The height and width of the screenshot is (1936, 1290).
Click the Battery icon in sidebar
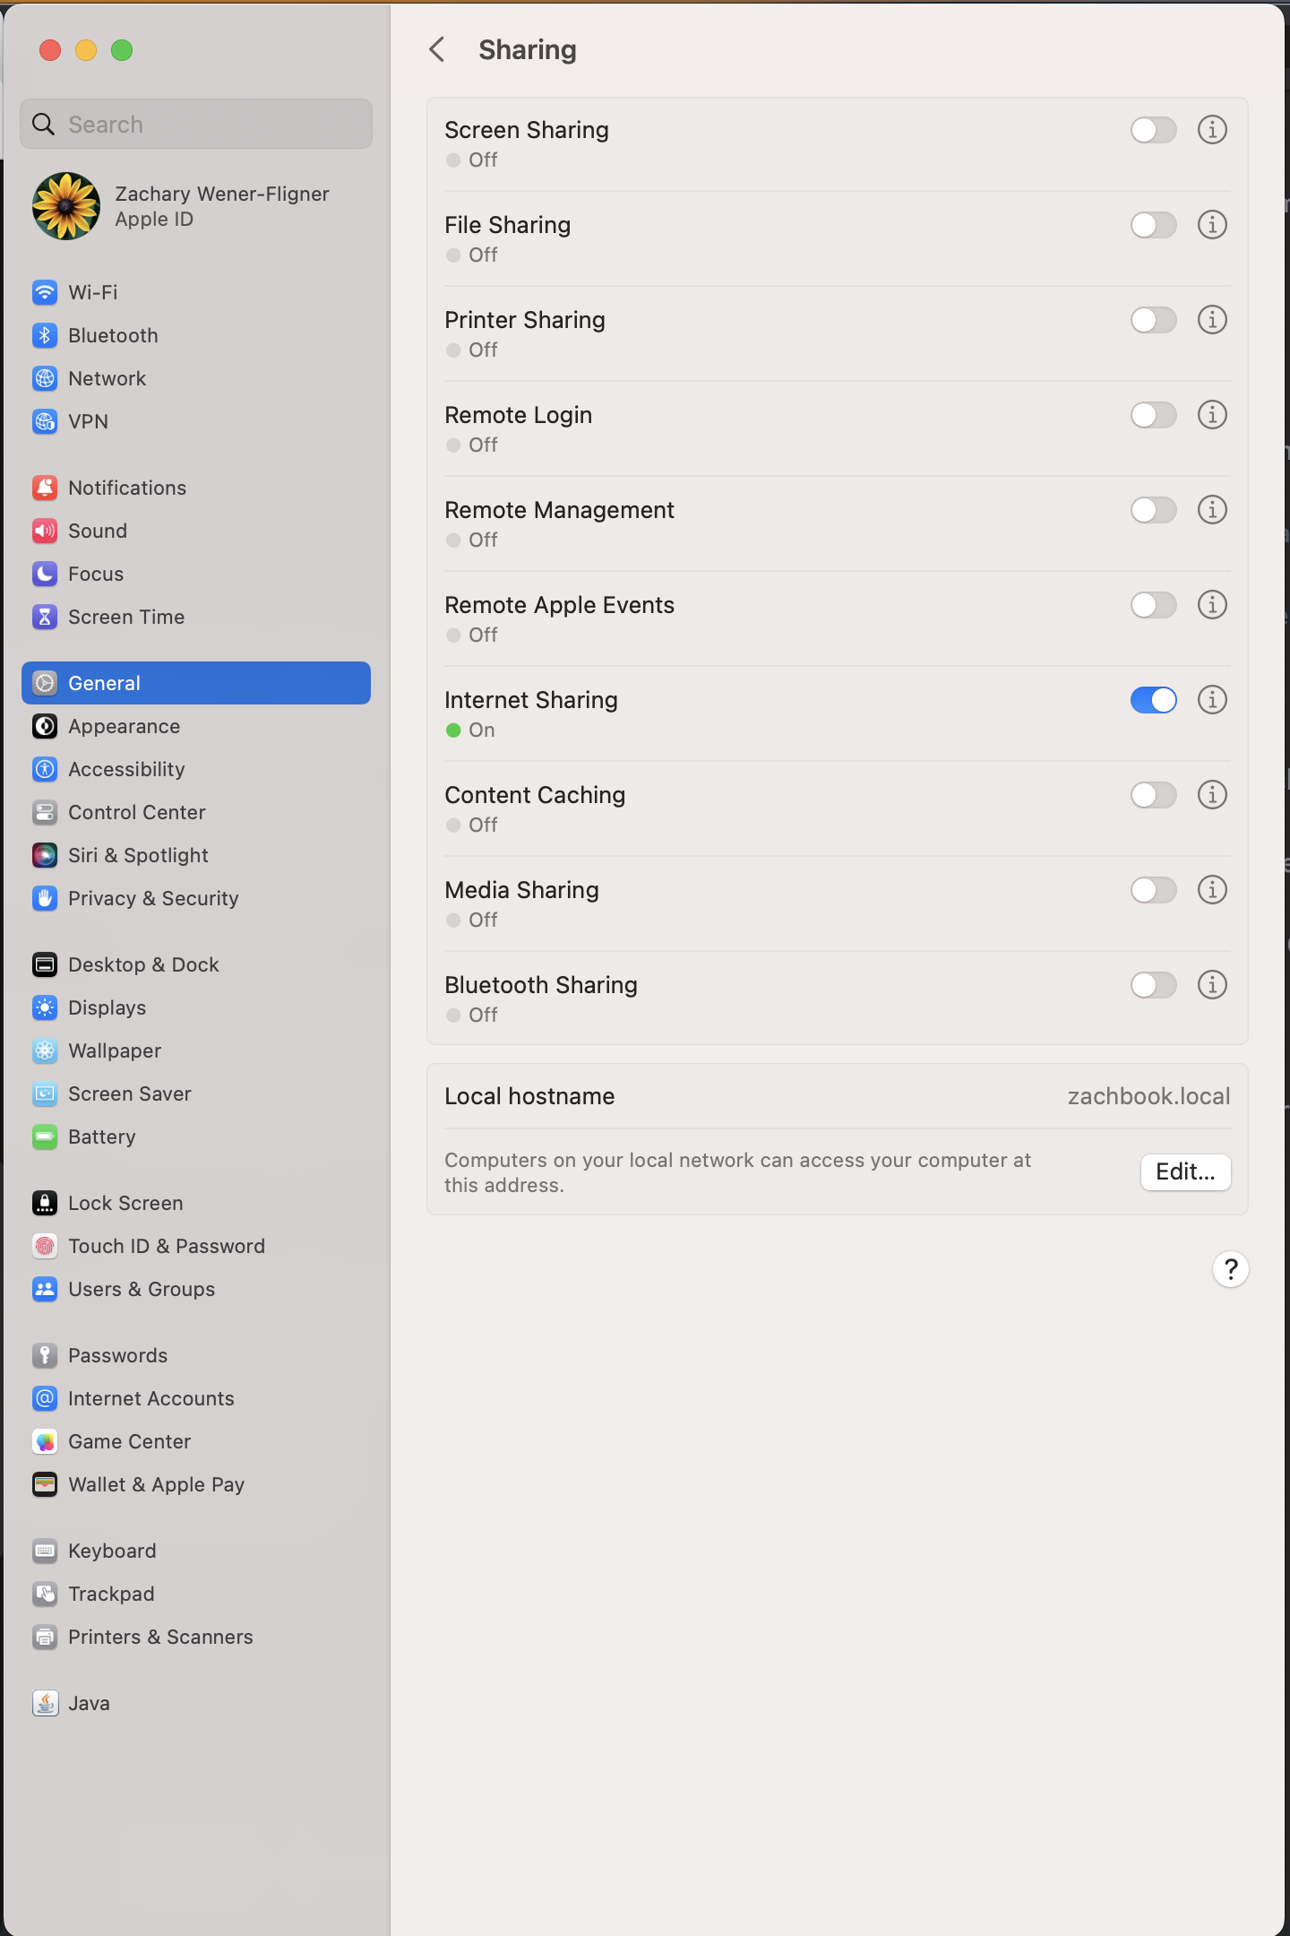[x=45, y=1137]
